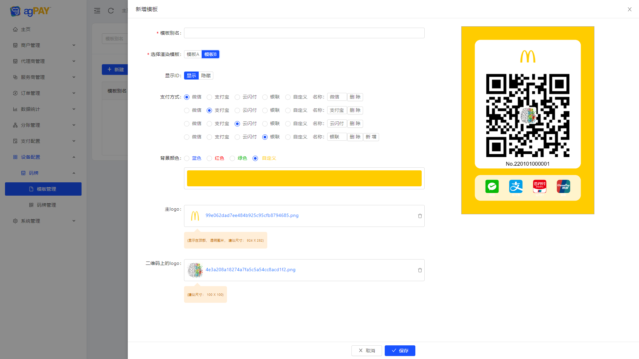This screenshot has height=359, width=639.
Task: Delete the main logo file with trash icon
Action: (x=420, y=216)
